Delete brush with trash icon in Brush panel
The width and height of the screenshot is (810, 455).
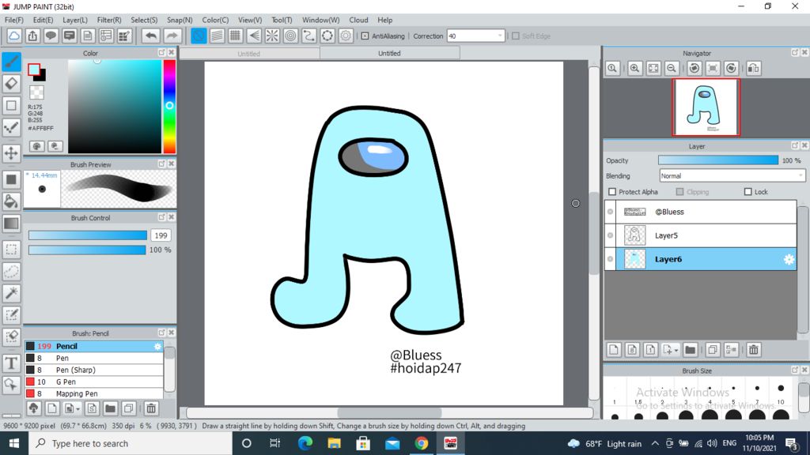point(151,408)
